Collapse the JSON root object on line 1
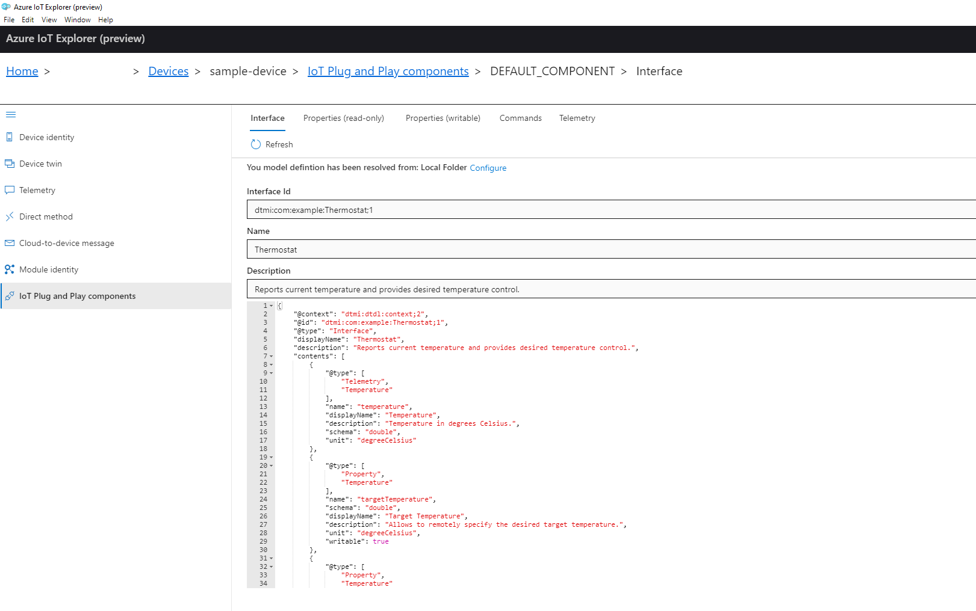976x611 pixels. coord(270,305)
